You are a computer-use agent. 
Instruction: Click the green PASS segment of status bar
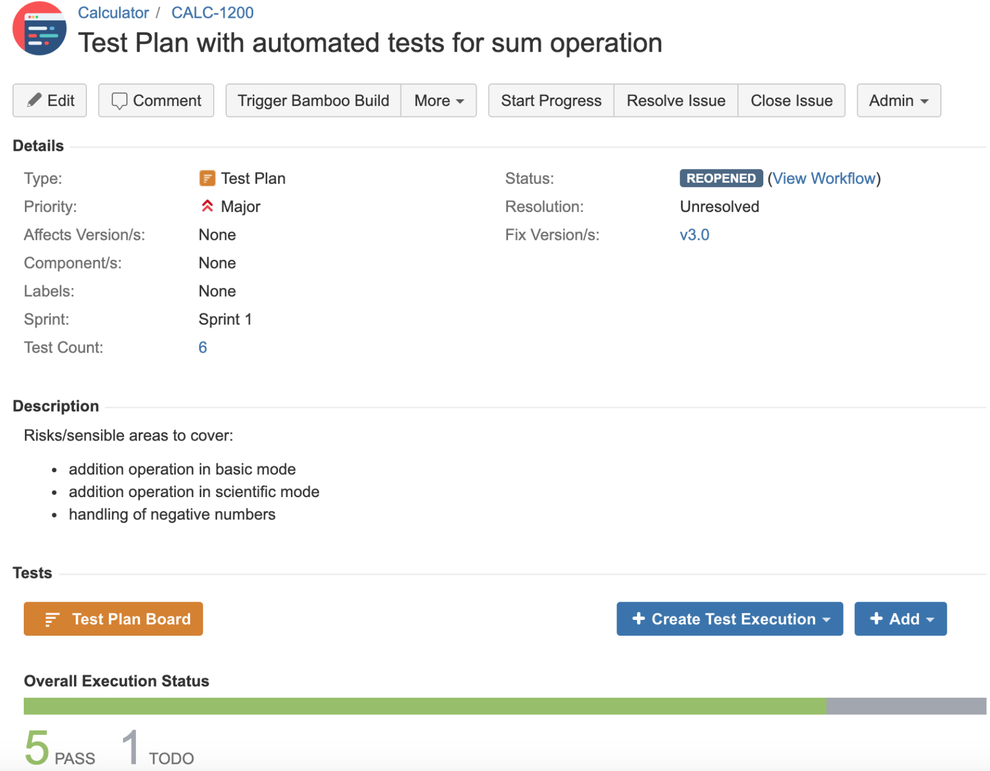click(425, 706)
